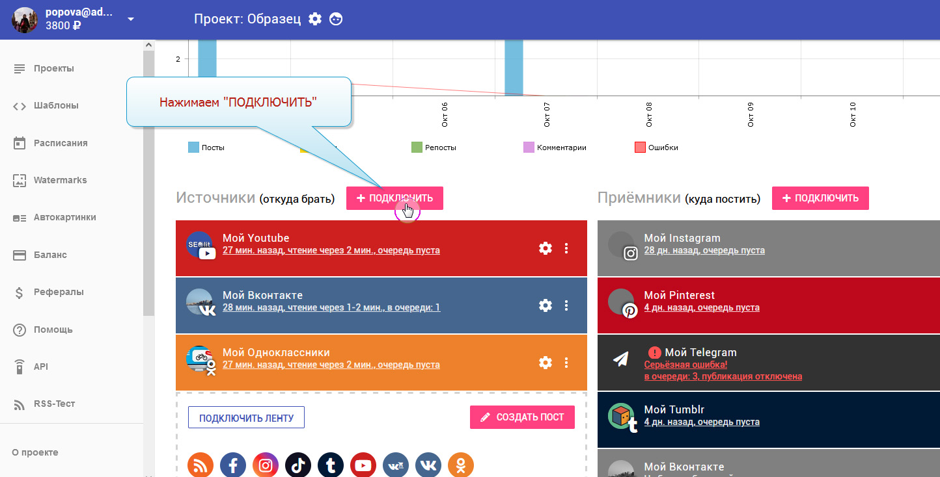Open settings gear for Мой Одноклассники

(x=546, y=363)
